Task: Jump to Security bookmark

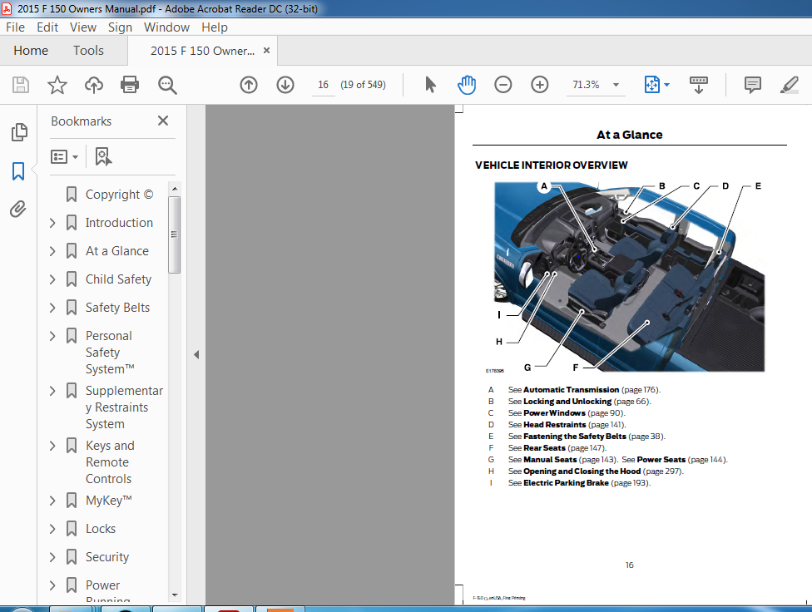Action: click(x=107, y=557)
